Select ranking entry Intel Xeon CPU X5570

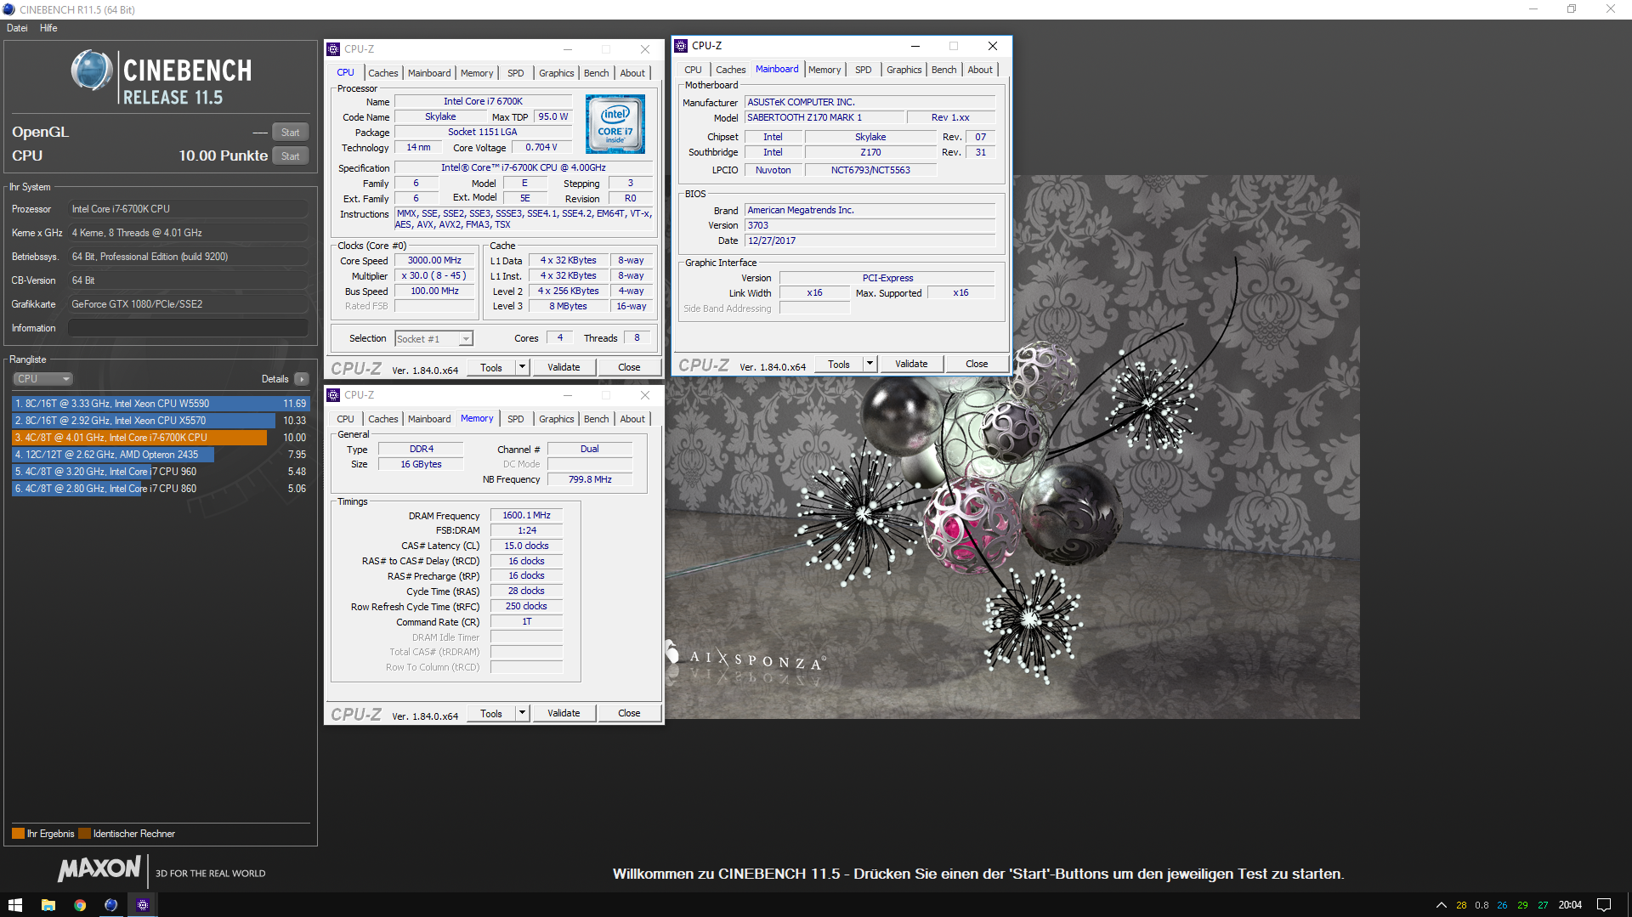click(x=160, y=421)
